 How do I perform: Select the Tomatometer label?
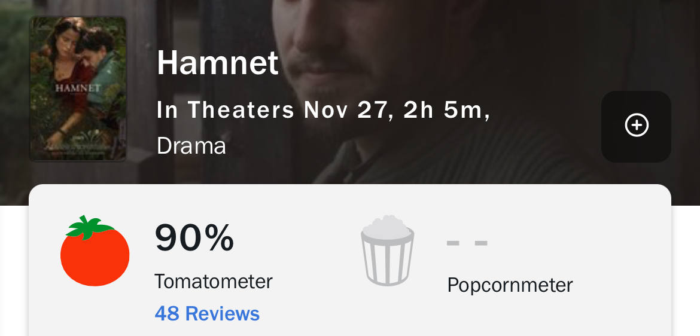point(213,281)
